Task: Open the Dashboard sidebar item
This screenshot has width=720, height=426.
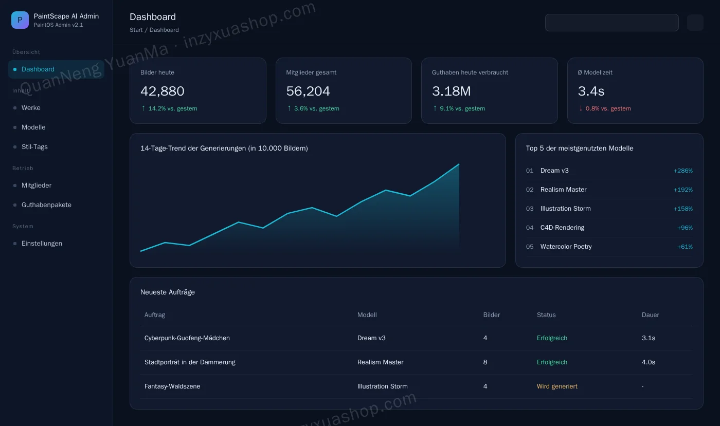Action: pos(56,69)
